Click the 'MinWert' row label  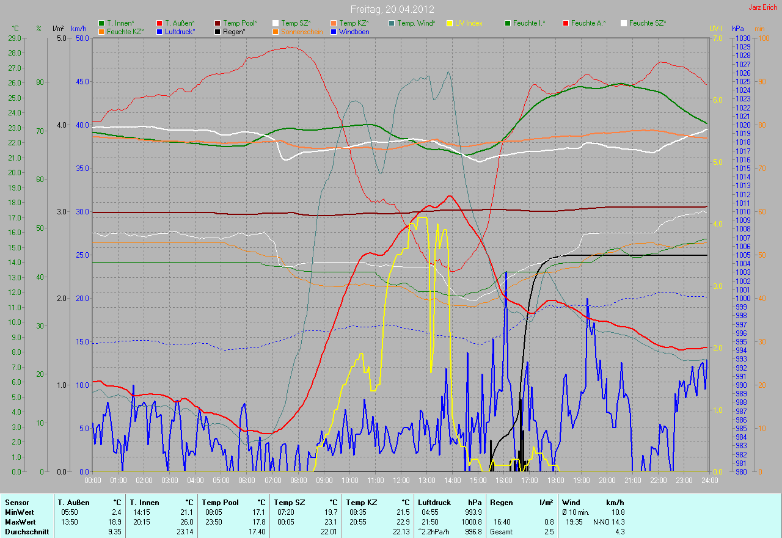18,512
